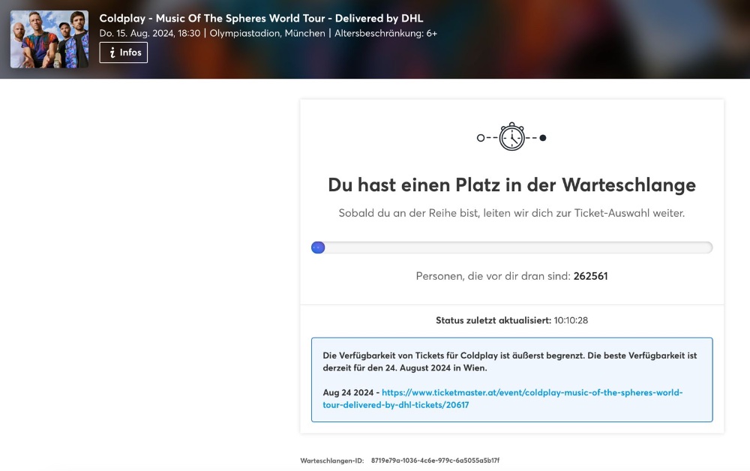Click the ticket availability notice text
This screenshot has height=471, width=750.
point(510,361)
